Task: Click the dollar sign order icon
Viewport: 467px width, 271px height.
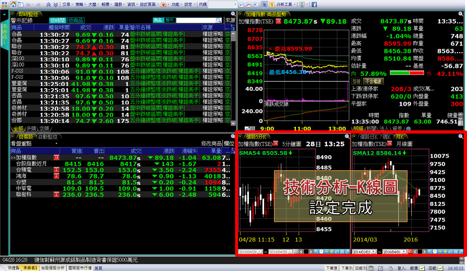Action: [x=272, y=5]
